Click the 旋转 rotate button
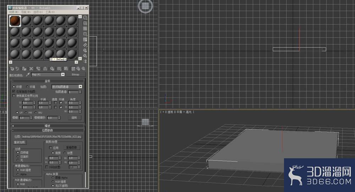The width and height of the screenshot is (355, 192). 74,118
